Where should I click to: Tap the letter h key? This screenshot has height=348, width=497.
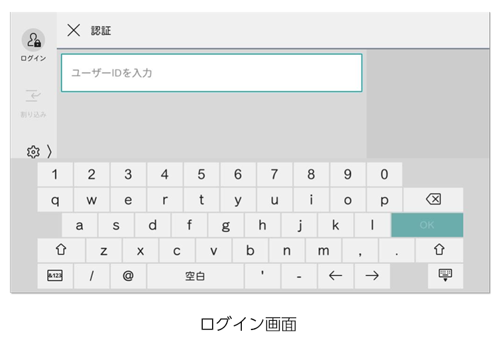click(x=262, y=225)
